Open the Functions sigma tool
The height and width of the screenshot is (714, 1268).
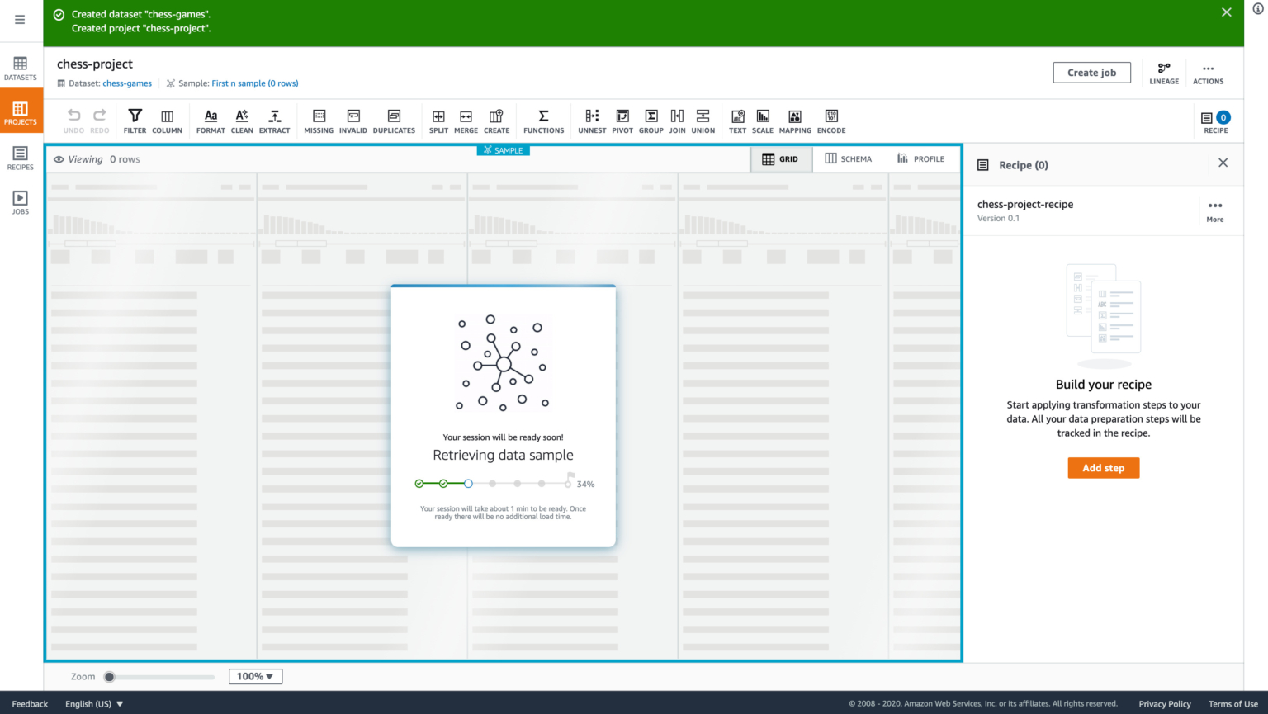click(x=543, y=120)
